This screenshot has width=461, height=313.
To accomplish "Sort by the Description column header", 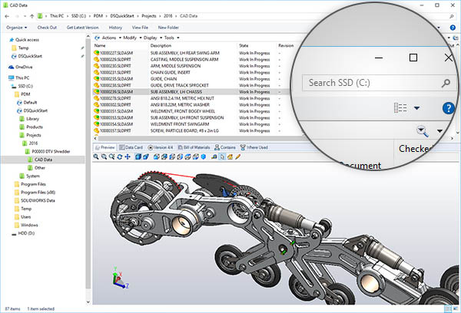I will click(x=161, y=46).
